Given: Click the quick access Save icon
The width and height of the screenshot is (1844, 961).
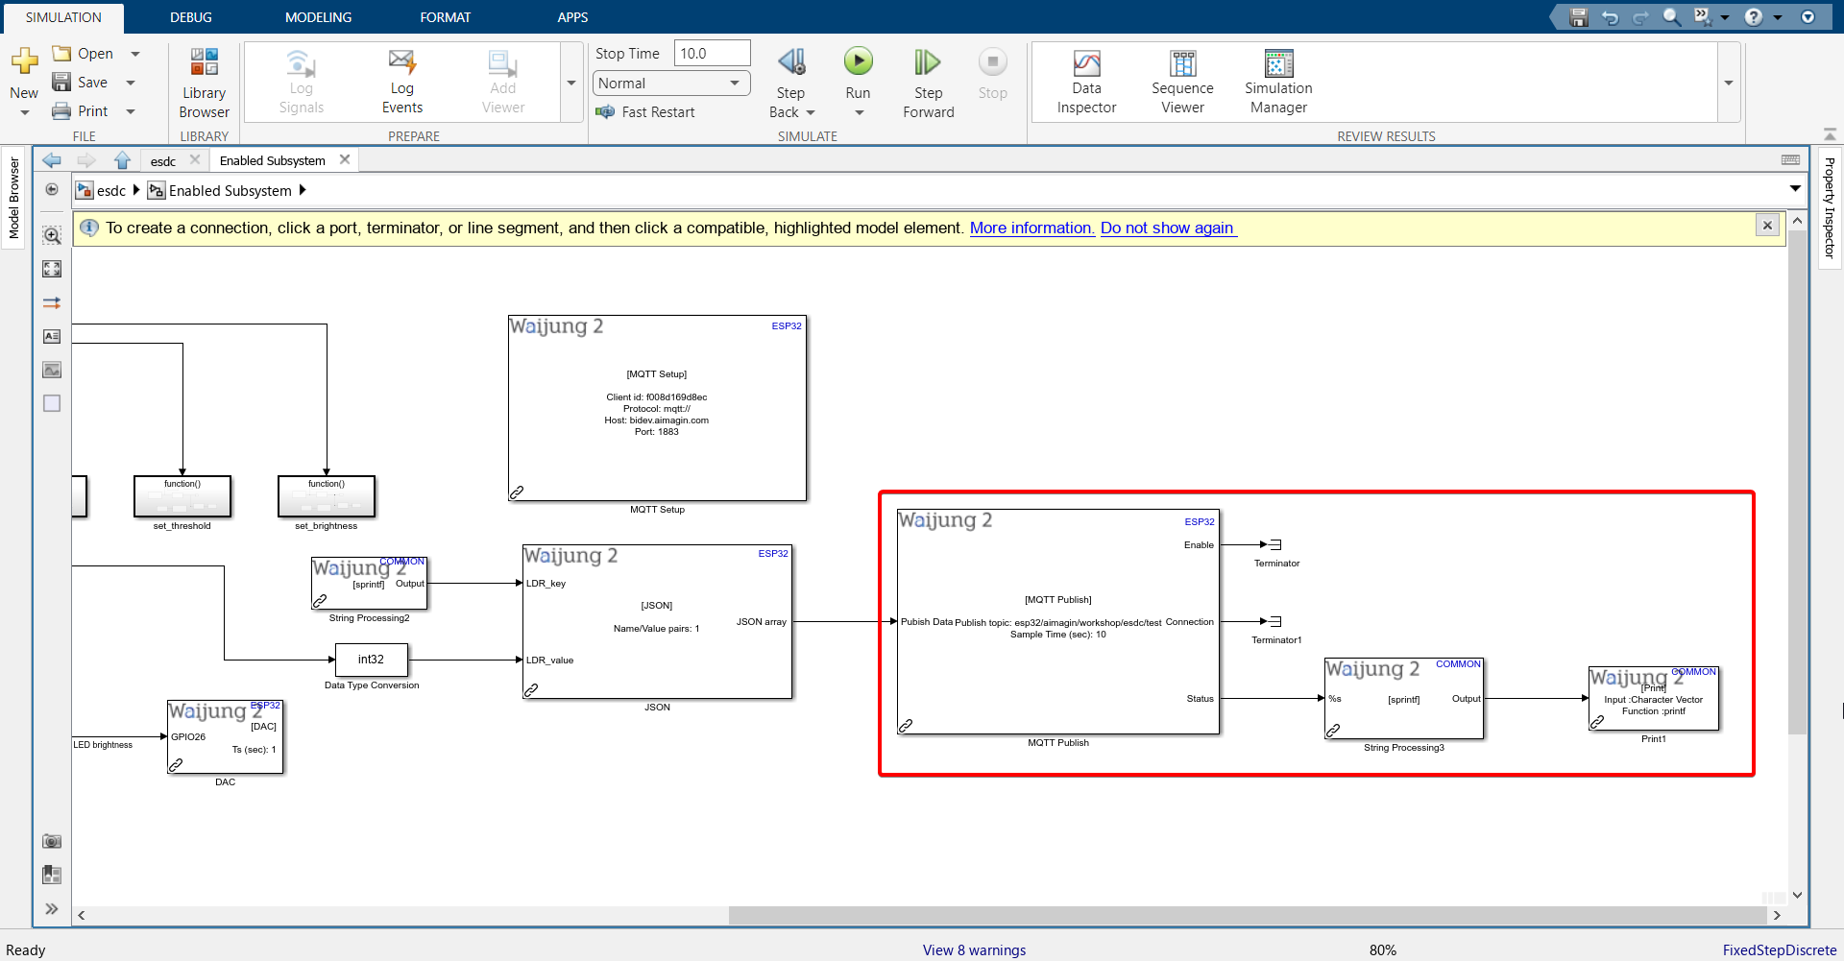Looking at the screenshot, I should coord(1579,17).
